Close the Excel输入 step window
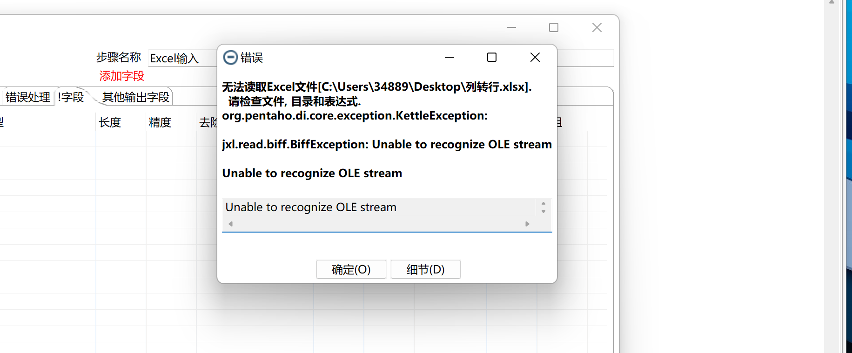 597,27
